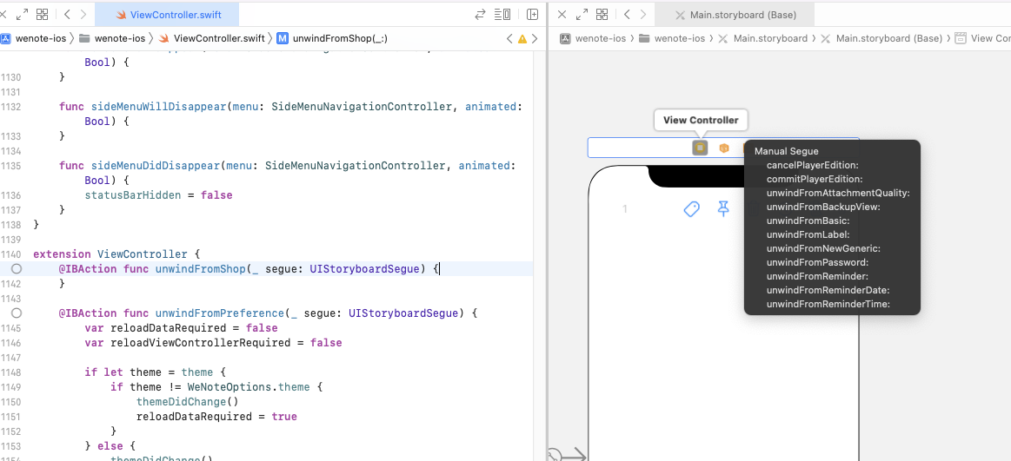
Task: Click themeDidChange() call on line 1150
Action: 187,401
